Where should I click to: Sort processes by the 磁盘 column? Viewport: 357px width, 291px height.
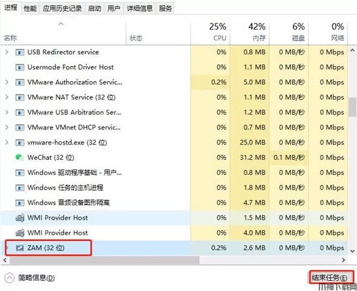click(x=289, y=33)
